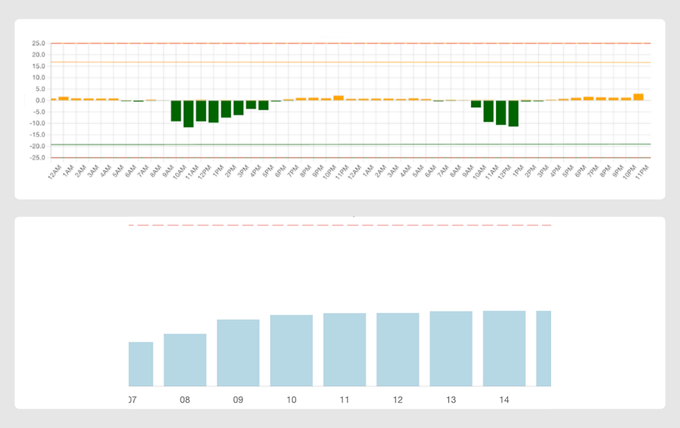Click the blue bar above label 13

(451, 350)
